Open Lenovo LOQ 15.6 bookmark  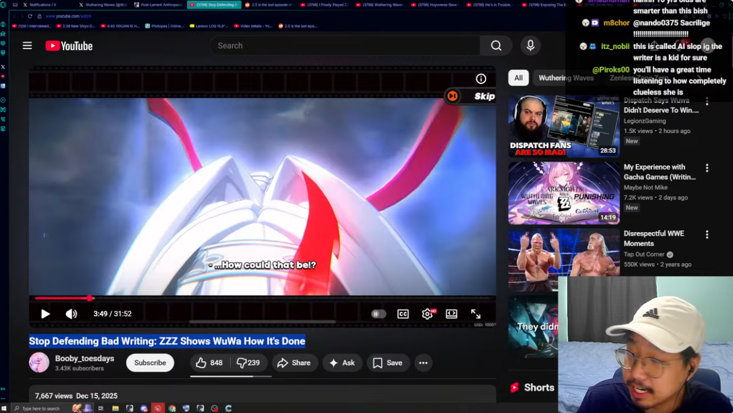[x=209, y=26]
